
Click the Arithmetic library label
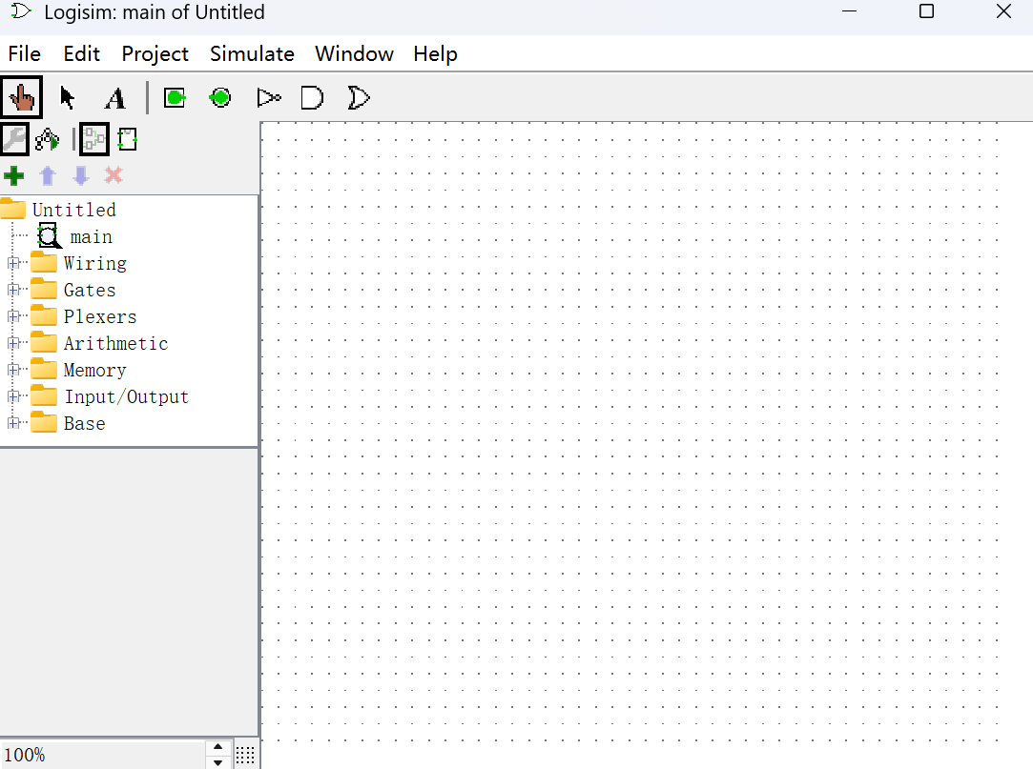coord(115,343)
